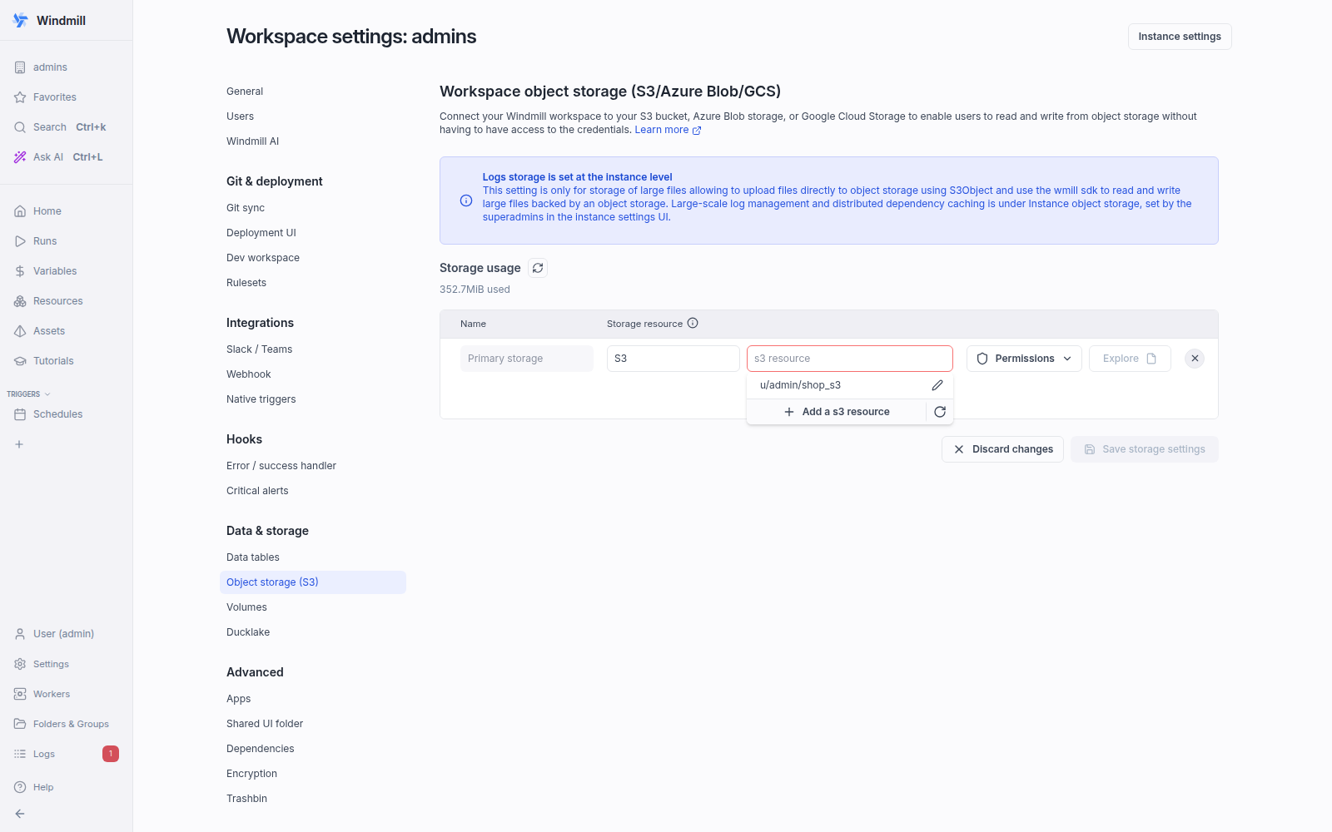The width and height of the screenshot is (1332, 832).
Task: Open Resources page
Action: [66, 301]
